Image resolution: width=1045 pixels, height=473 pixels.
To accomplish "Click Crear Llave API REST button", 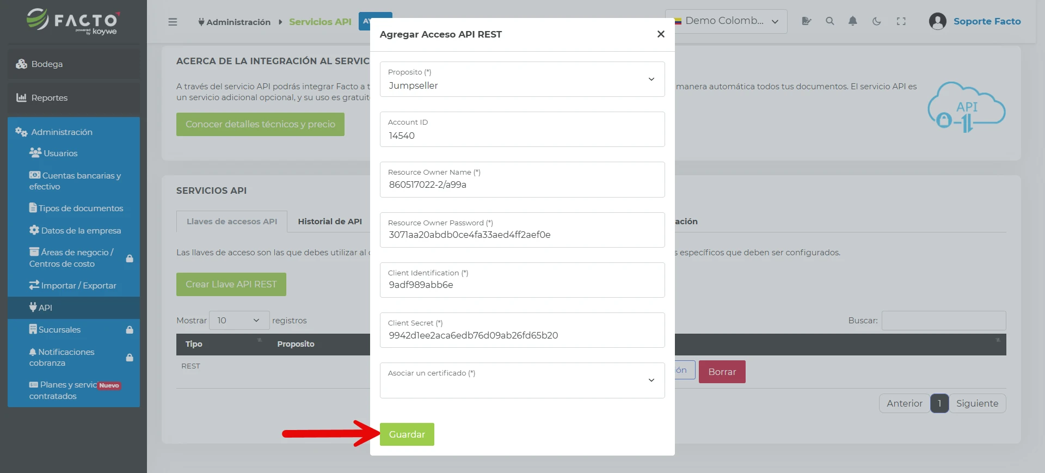I will (x=231, y=284).
